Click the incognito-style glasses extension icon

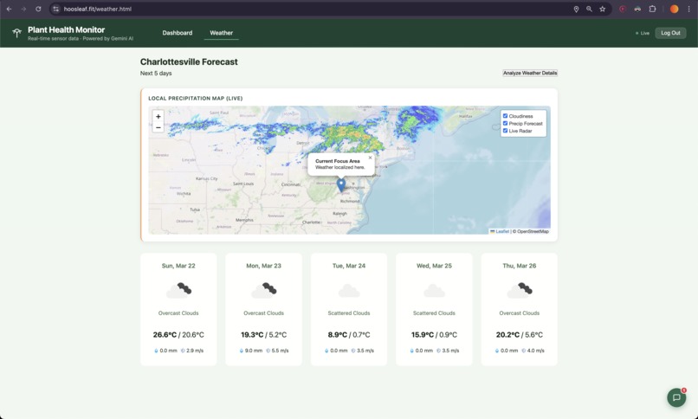click(637, 9)
